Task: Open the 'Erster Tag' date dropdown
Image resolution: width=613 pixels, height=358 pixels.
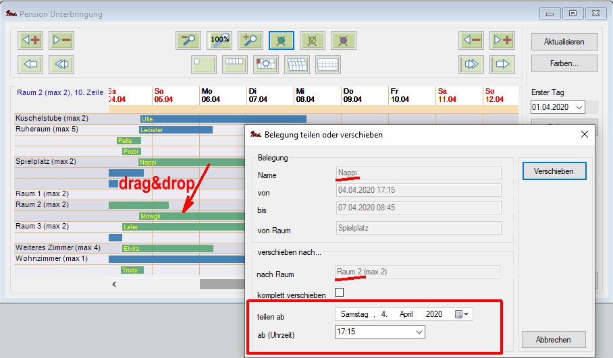Action: coord(579,107)
